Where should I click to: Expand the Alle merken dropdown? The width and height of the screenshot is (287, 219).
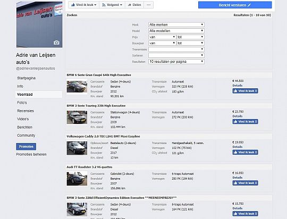176,25
